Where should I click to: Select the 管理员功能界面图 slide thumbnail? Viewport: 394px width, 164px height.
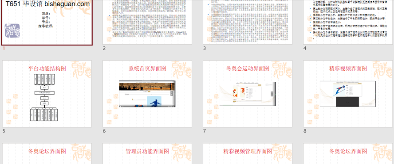tap(147, 153)
